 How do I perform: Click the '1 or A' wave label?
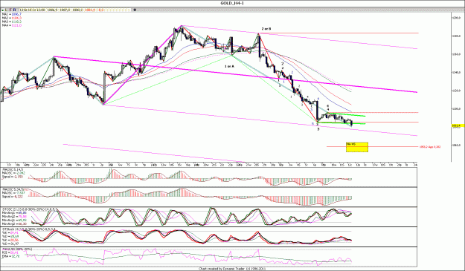point(229,66)
